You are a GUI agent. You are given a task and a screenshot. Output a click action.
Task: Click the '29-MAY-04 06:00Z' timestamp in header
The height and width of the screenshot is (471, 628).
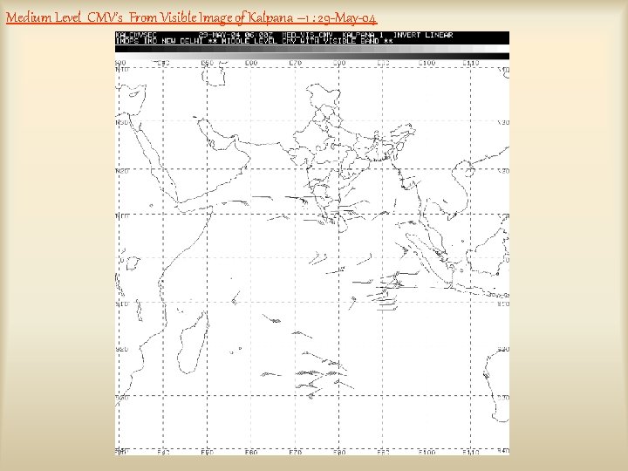[x=235, y=35]
